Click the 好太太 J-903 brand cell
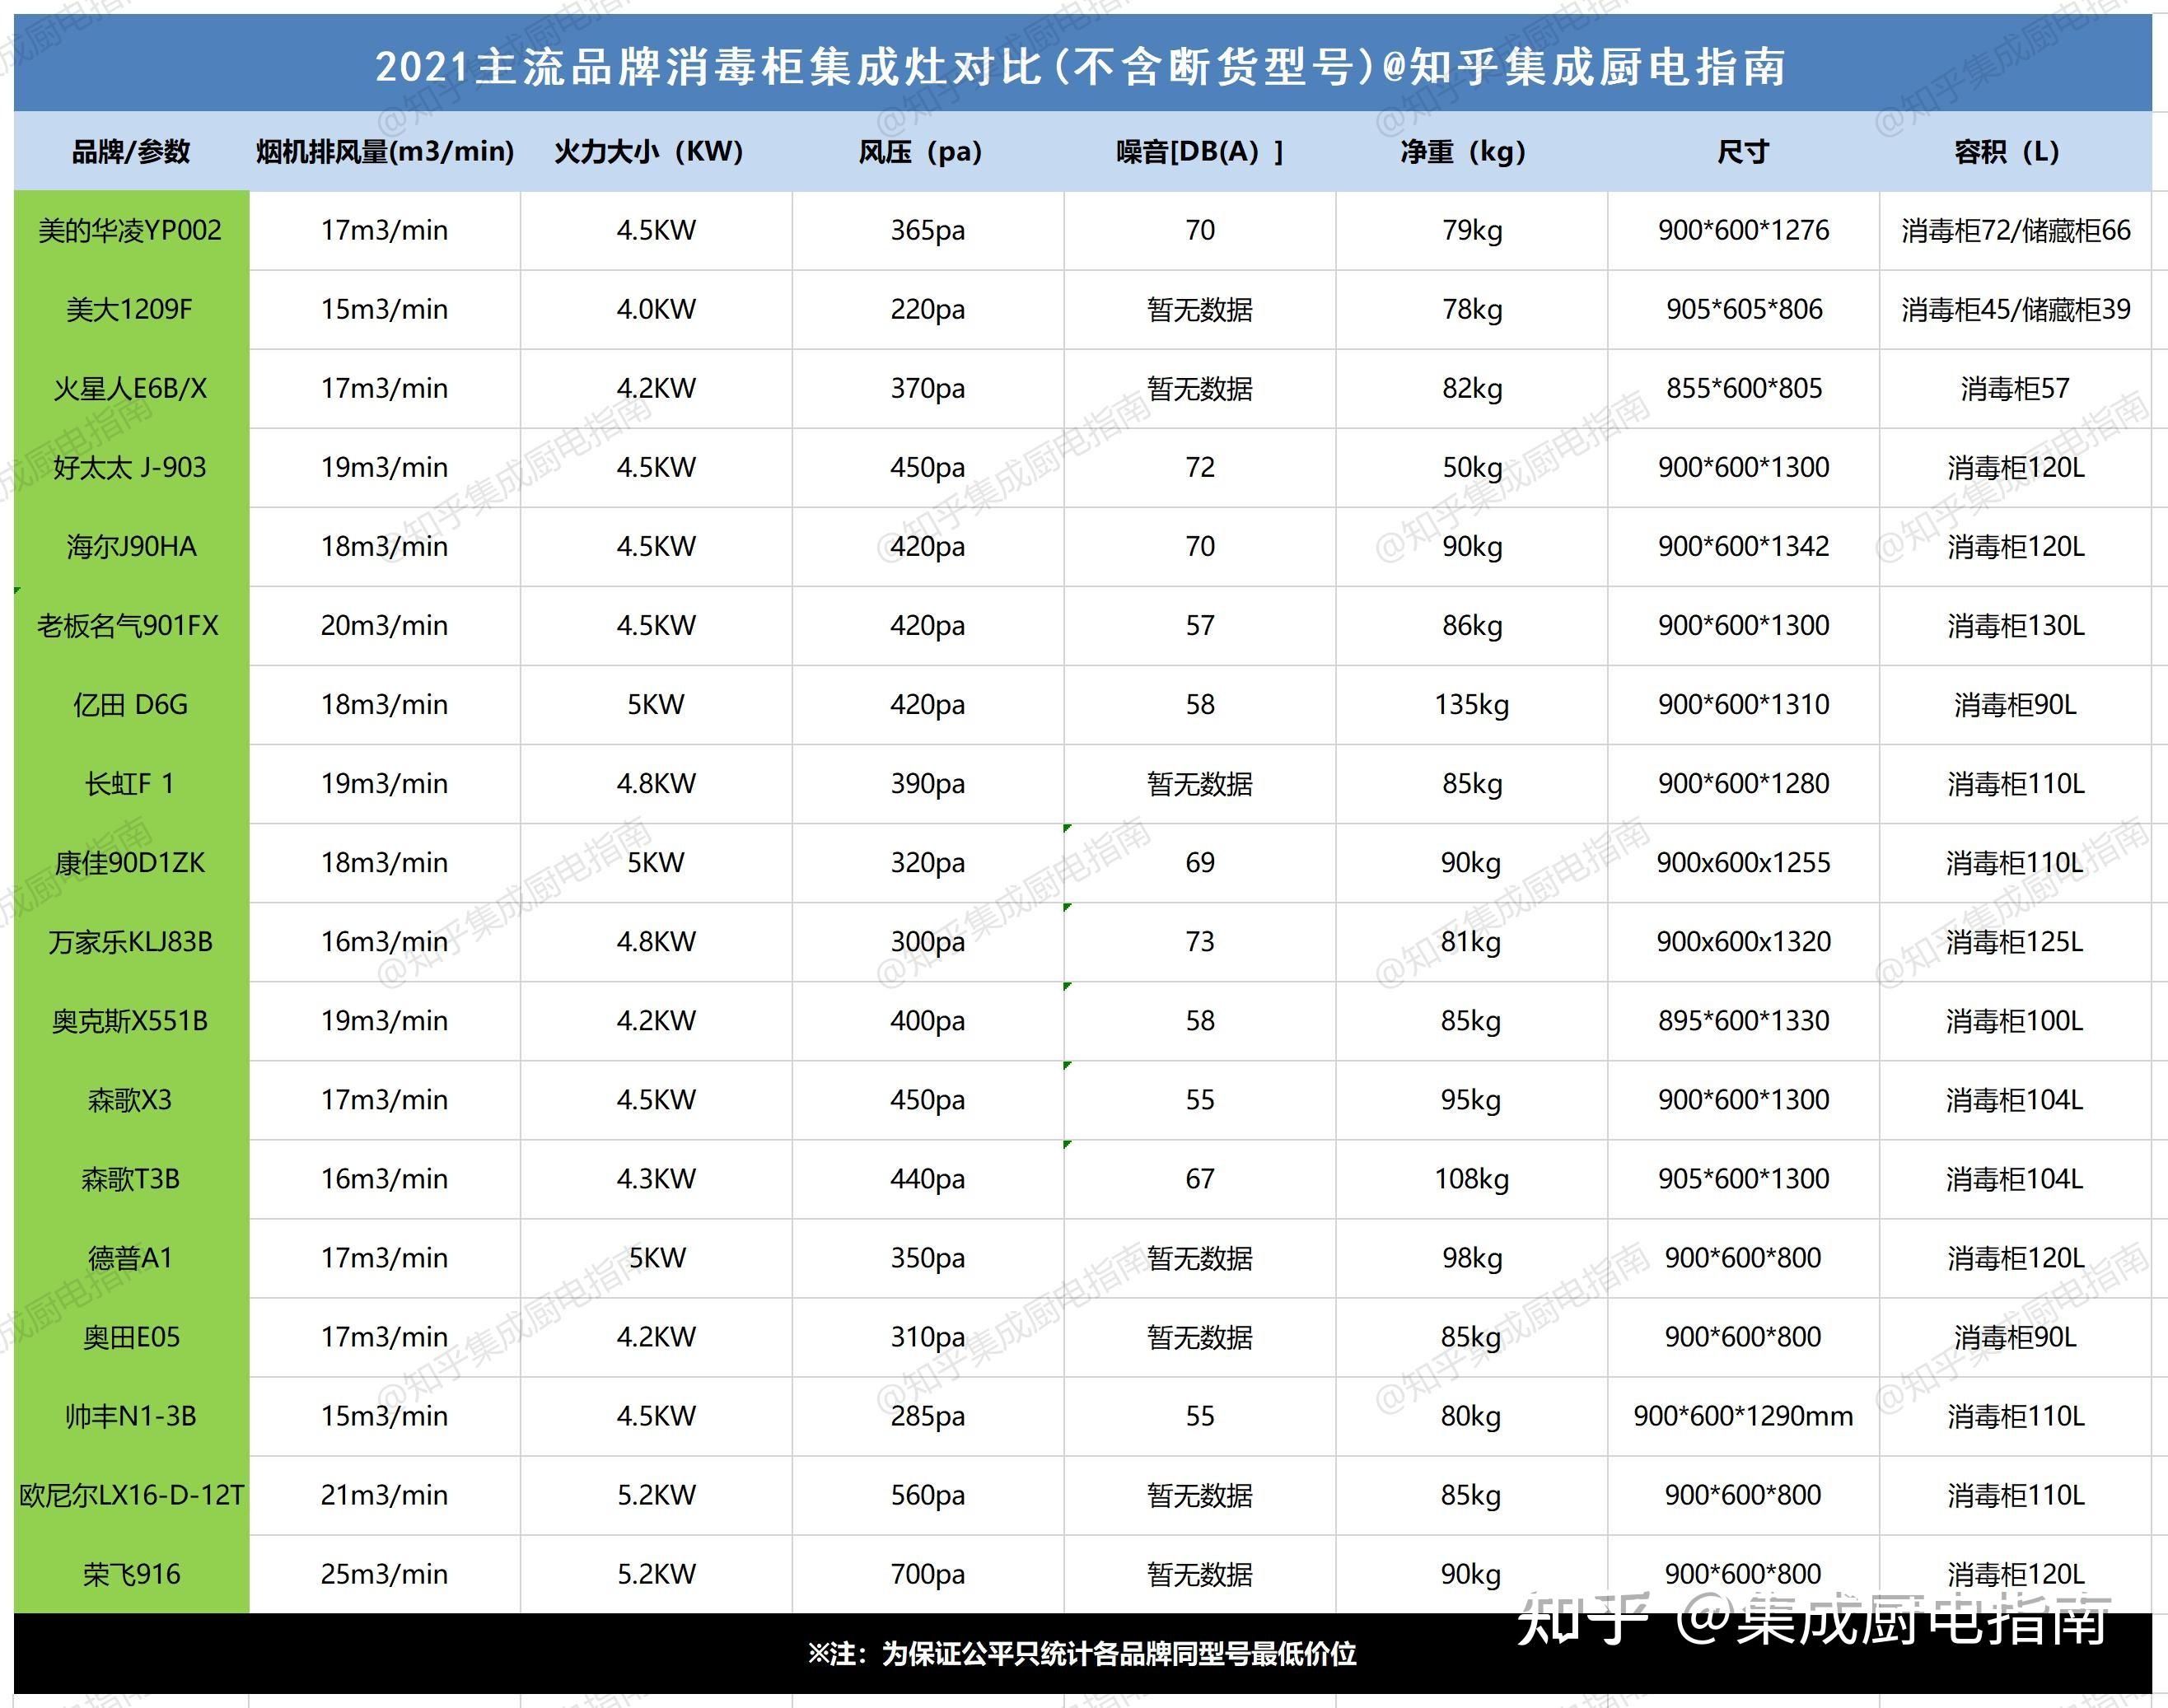The image size is (2168, 1708). tap(131, 467)
